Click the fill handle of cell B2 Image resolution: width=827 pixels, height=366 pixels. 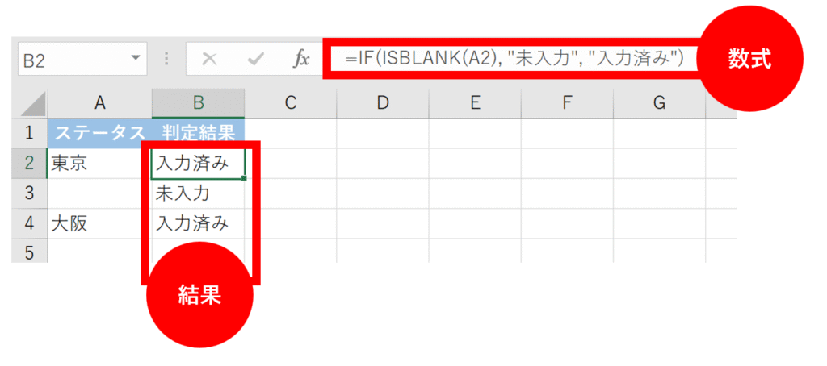(244, 178)
